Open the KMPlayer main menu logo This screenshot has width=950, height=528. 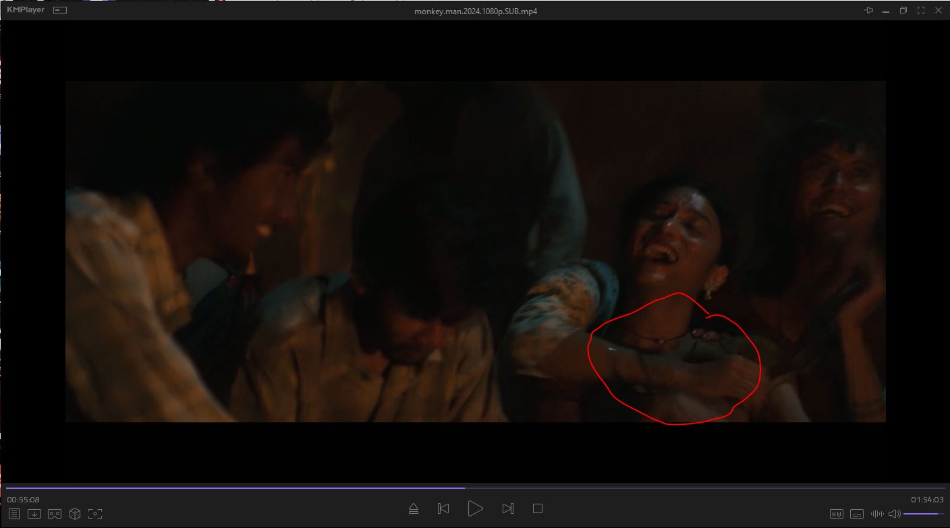26,11
